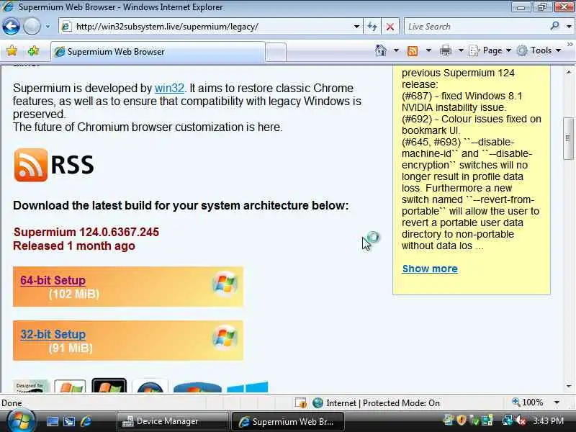Open the Page menu
The width and height of the screenshot is (576, 432).
490,50
